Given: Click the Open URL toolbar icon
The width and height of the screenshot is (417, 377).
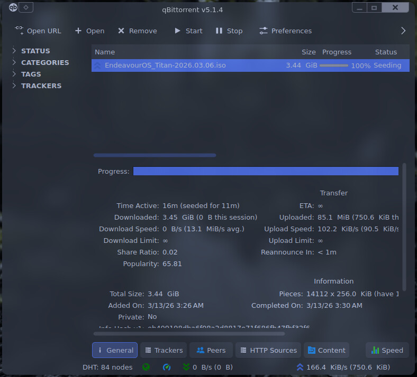Looking at the screenshot, I should [x=20, y=31].
